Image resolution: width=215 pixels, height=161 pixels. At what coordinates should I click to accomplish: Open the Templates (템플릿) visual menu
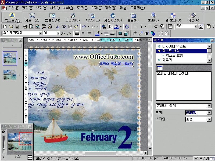coord(52,17)
